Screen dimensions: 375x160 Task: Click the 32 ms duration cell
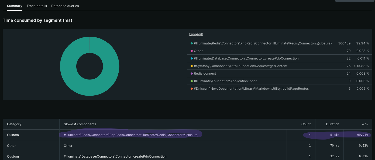[334, 156]
